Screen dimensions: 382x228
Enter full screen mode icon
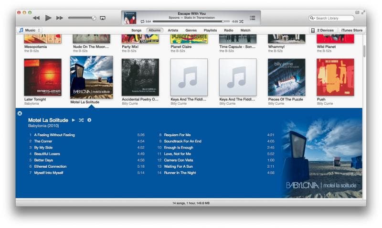(363, 12)
